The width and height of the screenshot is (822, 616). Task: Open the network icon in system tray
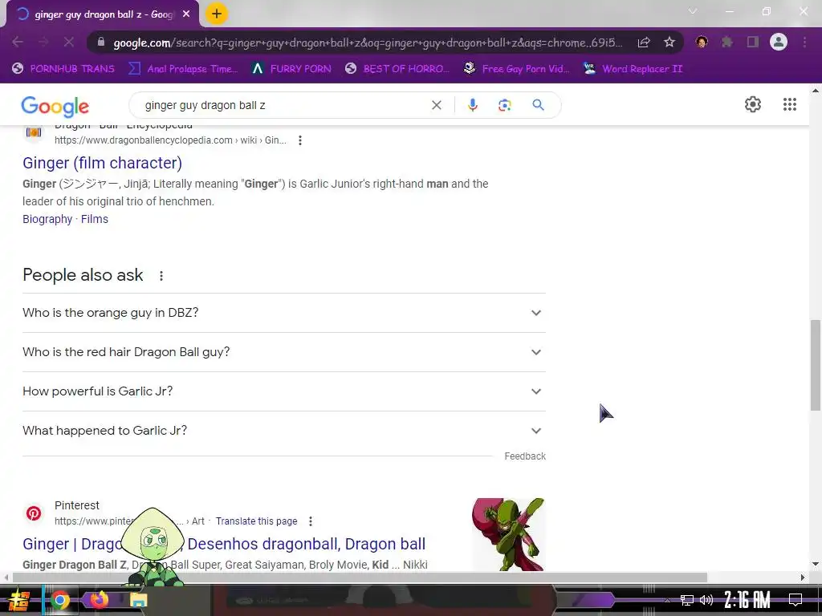click(687, 600)
